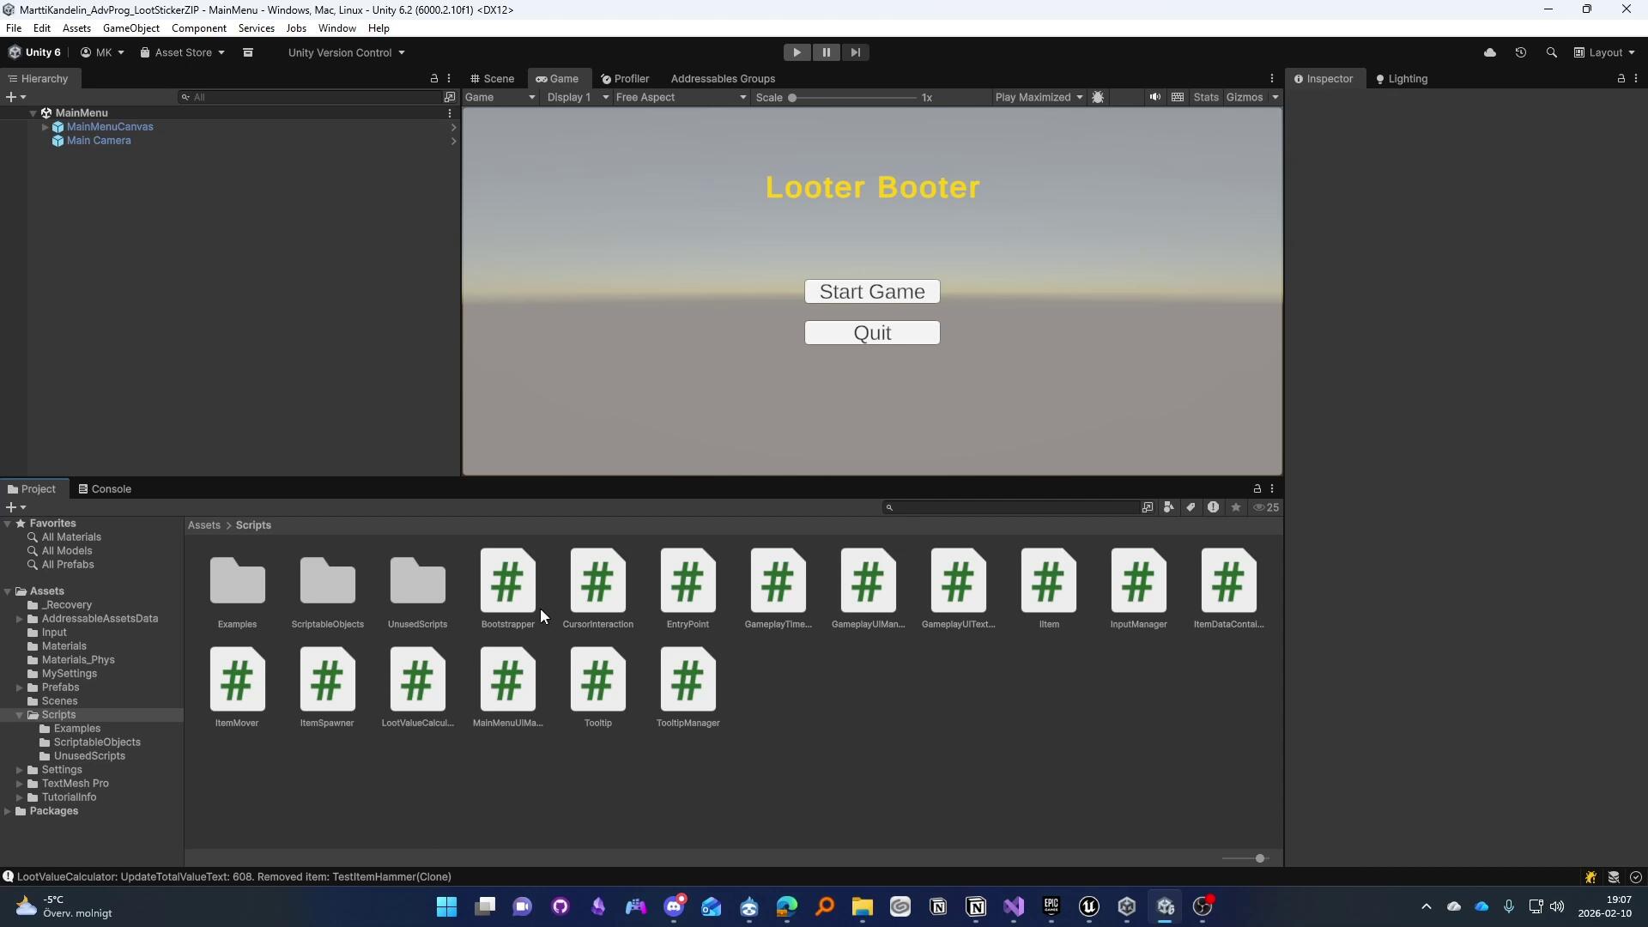
Task: Open File Explorer from the taskbar
Action: [x=862, y=907]
